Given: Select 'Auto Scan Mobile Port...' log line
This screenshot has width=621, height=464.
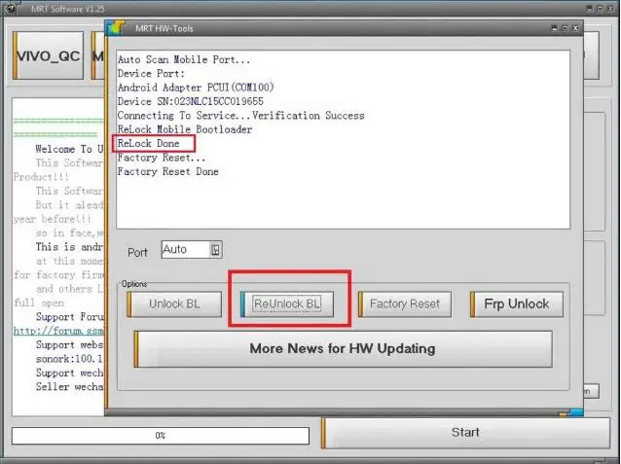Looking at the screenshot, I should tap(184, 59).
